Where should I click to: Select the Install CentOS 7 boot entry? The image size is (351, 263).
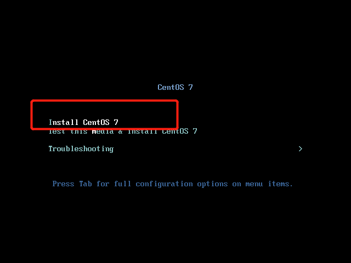pos(83,122)
